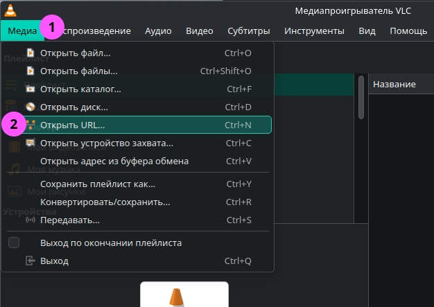Click the playlist vertical scrollbar
The image size is (434, 307).
361,97
